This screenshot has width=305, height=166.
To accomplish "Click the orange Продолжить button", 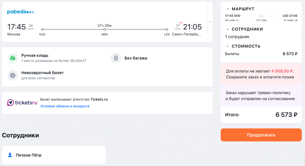I will [x=261, y=135].
